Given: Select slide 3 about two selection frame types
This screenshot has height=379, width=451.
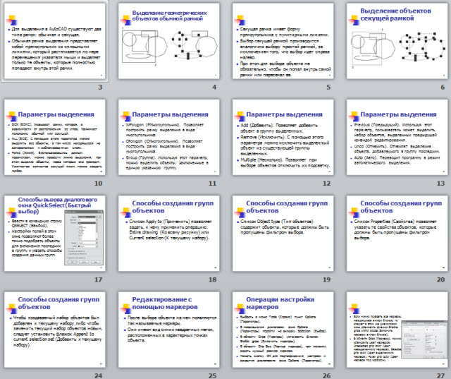Looking at the screenshot, I should tap(55, 41).
